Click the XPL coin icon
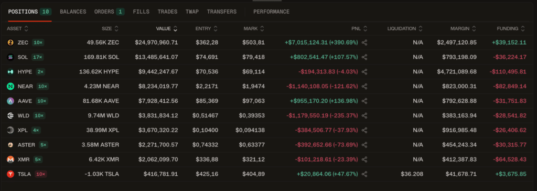537x191 pixels. click(10, 130)
